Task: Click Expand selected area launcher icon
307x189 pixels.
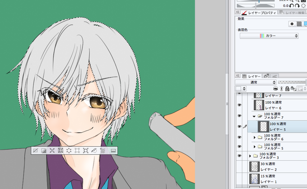Action: pyautogui.click(x=52, y=151)
